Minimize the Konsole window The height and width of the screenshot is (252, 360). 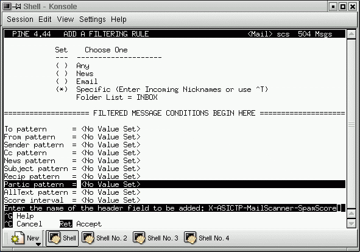coord(333,7)
